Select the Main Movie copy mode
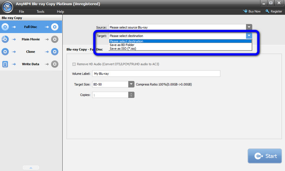Viewport: 285px width, 171px height. pyautogui.click(x=31, y=39)
